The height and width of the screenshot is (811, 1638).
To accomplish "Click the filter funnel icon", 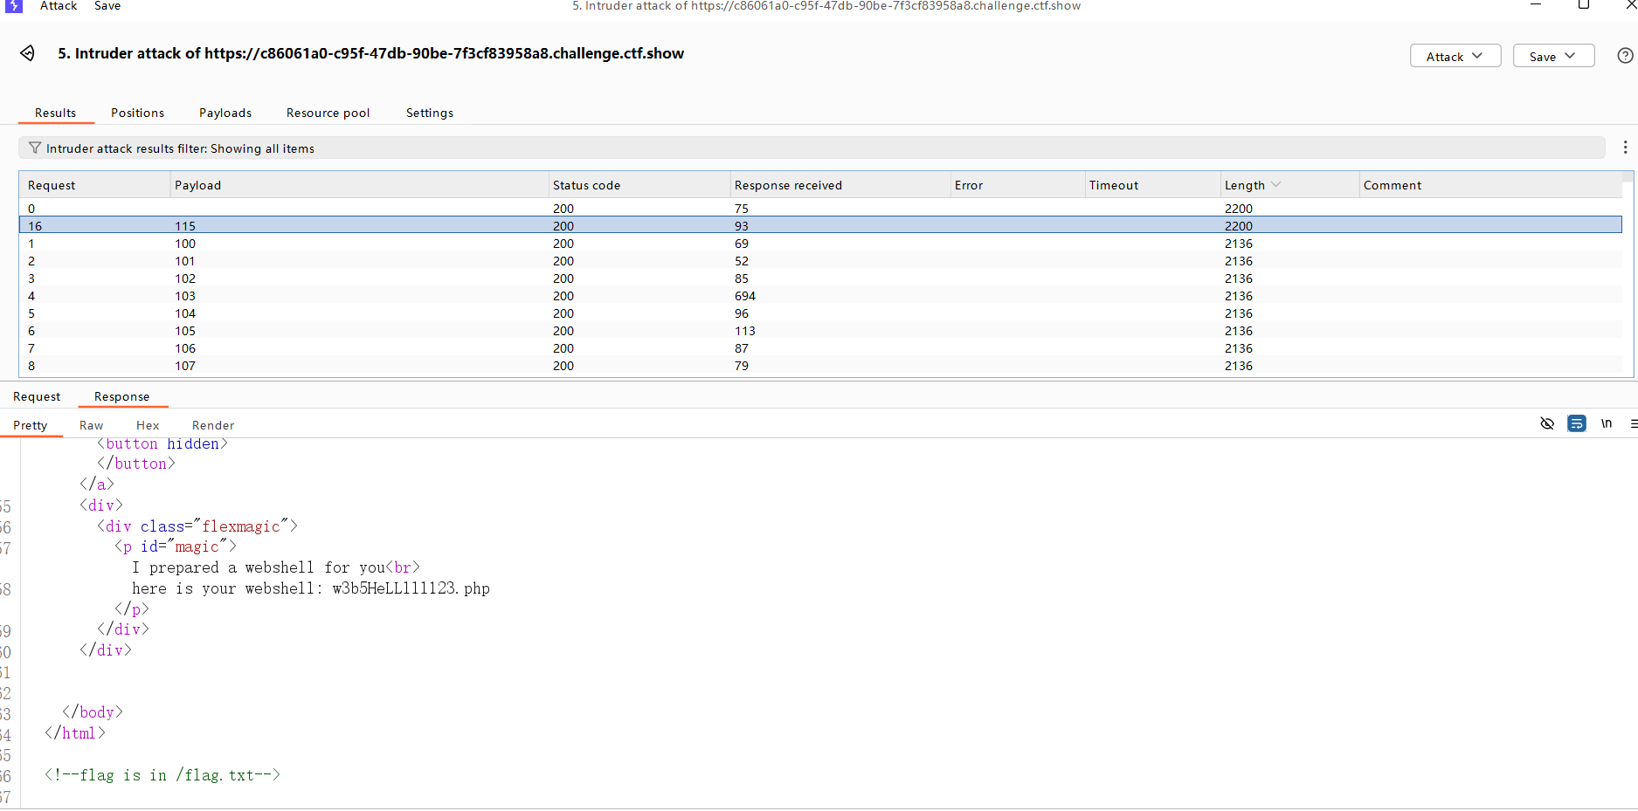I will pyautogui.click(x=35, y=148).
